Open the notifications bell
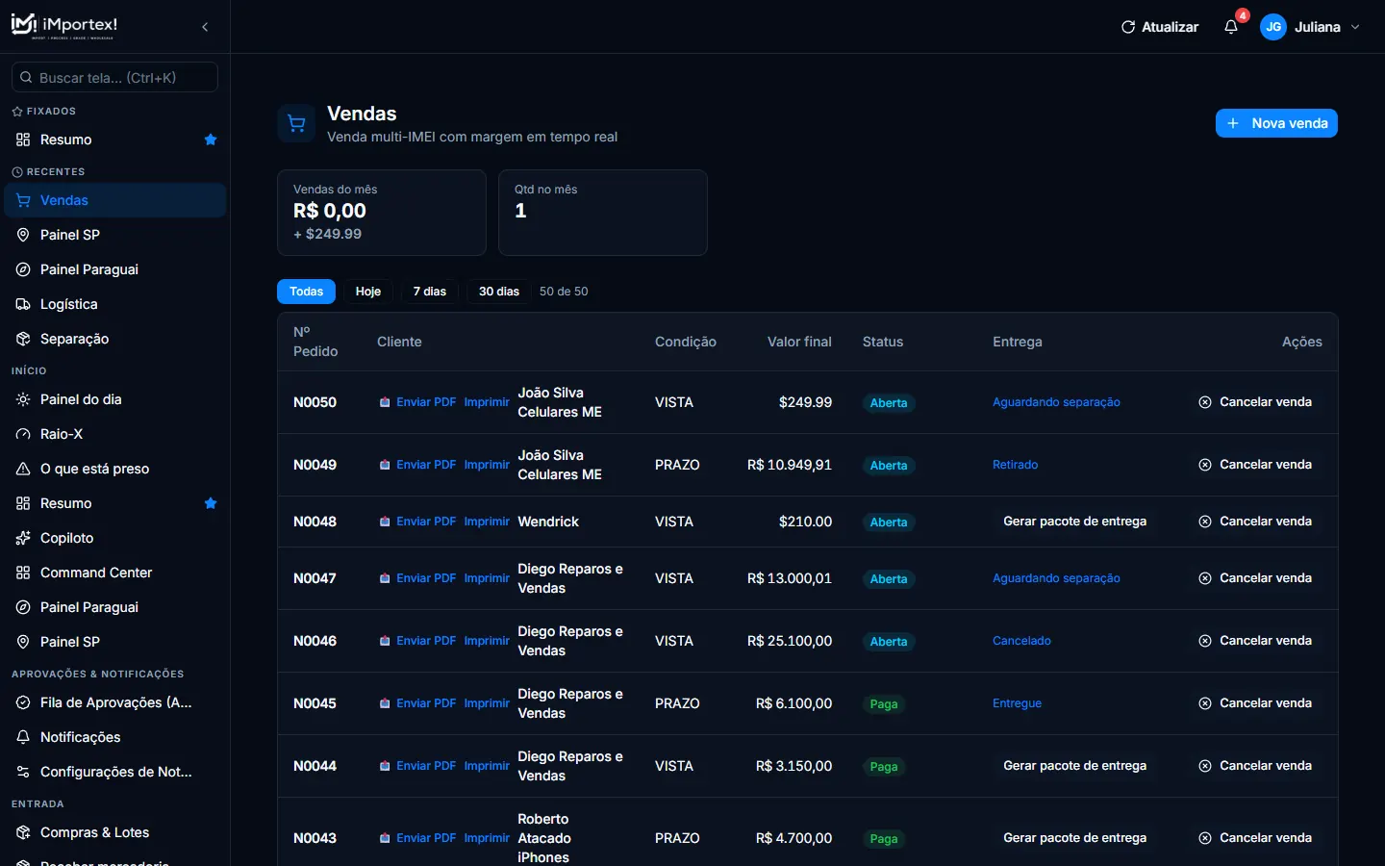1385x866 pixels. click(x=1231, y=27)
